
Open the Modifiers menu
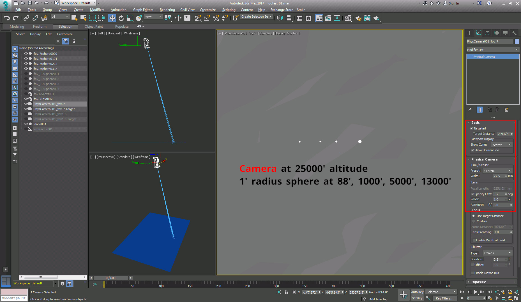point(97,10)
